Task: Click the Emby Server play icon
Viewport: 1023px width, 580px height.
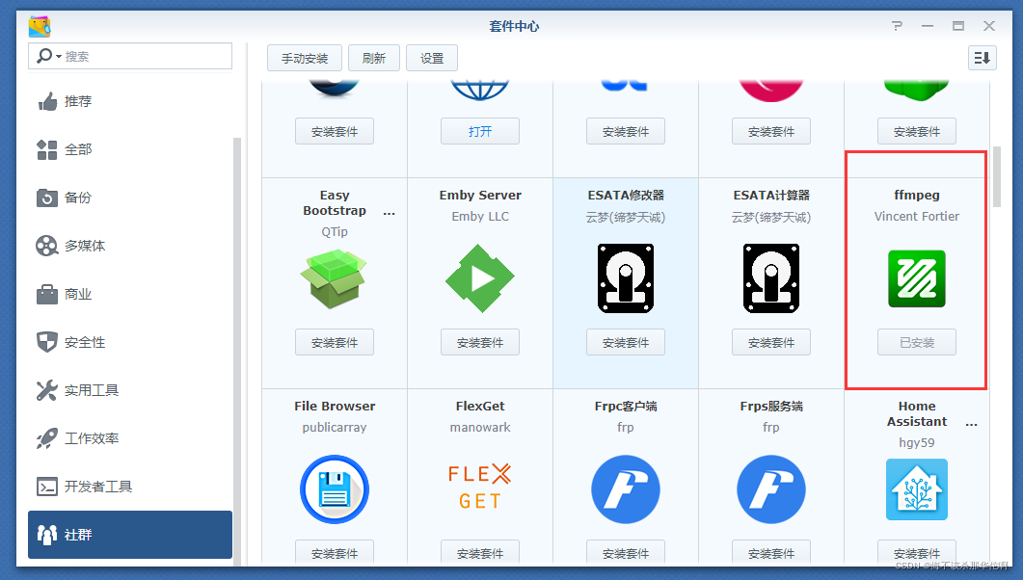Action: 479,278
